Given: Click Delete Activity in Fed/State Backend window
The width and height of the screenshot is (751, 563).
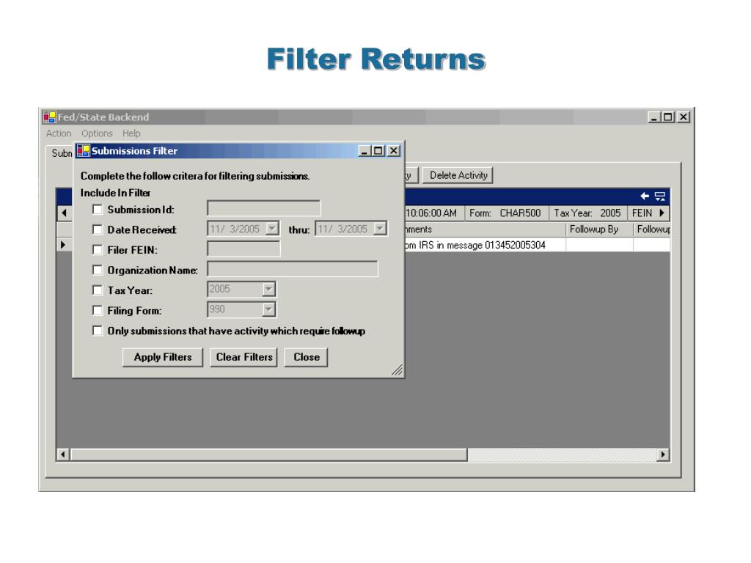Looking at the screenshot, I should pyautogui.click(x=458, y=175).
